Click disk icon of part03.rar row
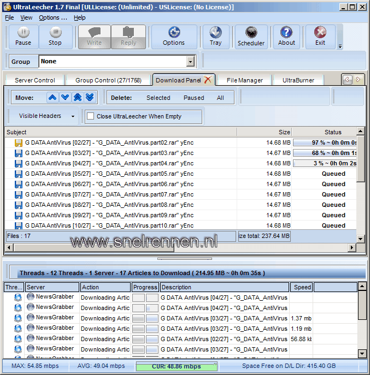The height and width of the screenshot is (375, 370). 19,153
